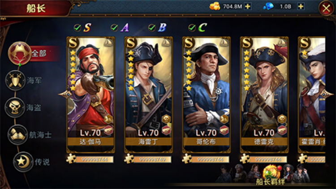The width and height of the screenshot is (336, 189).
Task: Click puzzle piece icon under 达·伽马
Action: coord(71,159)
